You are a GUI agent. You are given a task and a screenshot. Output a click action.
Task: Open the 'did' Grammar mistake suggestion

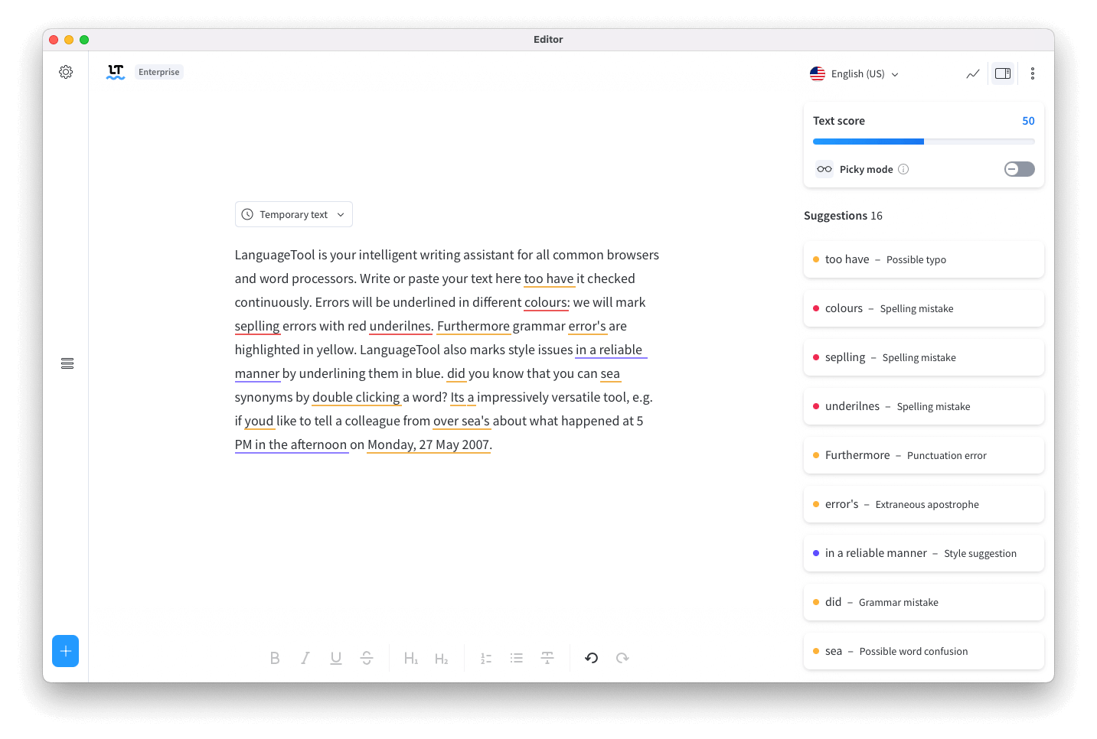click(x=924, y=602)
